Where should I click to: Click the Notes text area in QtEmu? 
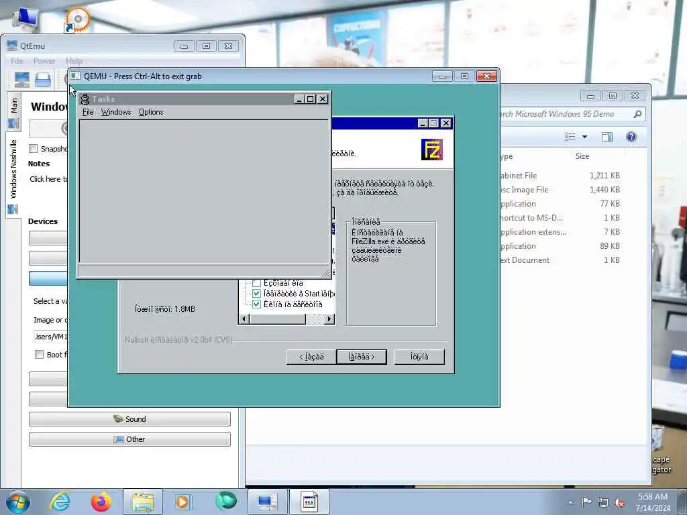pyautogui.click(x=48, y=179)
